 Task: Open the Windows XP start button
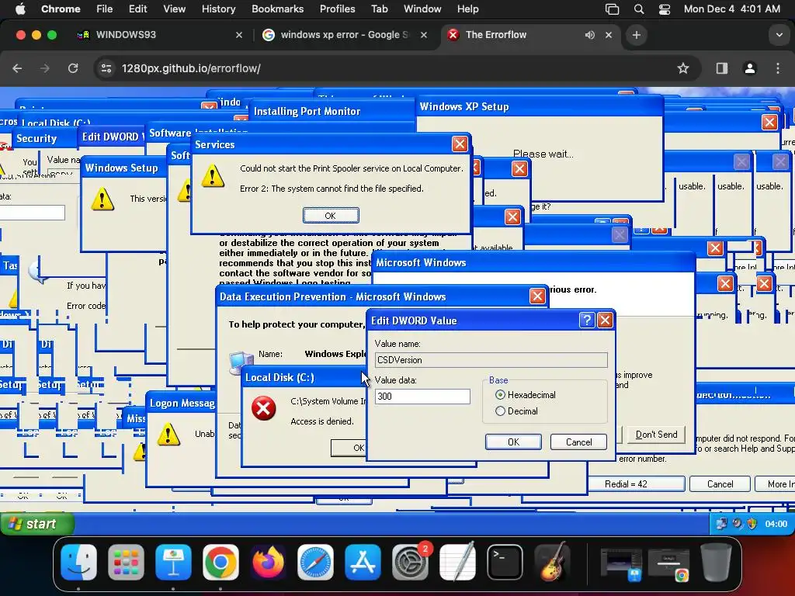click(x=36, y=524)
